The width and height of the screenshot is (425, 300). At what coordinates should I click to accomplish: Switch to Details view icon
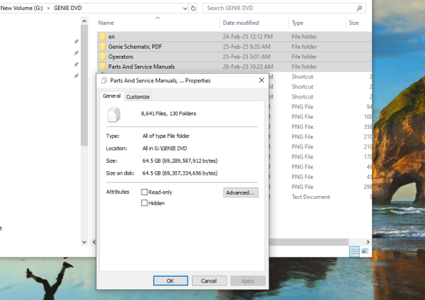point(355,251)
